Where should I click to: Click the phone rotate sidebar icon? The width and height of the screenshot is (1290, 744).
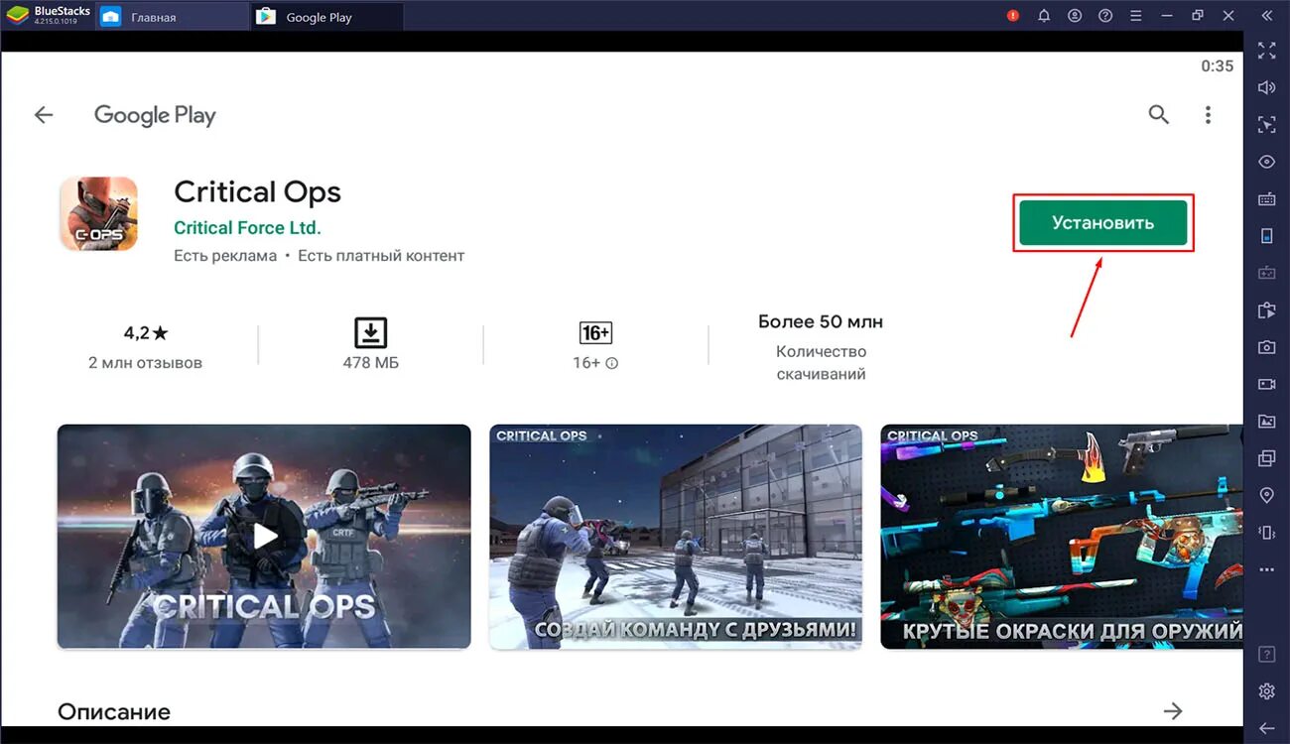pos(1266,235)
